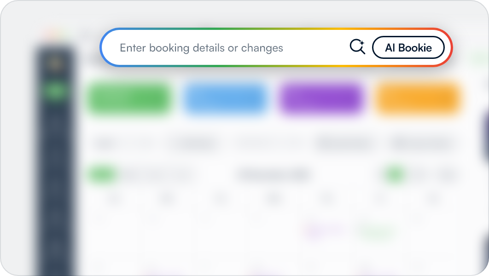This screenshot has height=276, width=489.
Task: Click the large green blurred button
Action: pyautogui.click(x=129, y=99)
